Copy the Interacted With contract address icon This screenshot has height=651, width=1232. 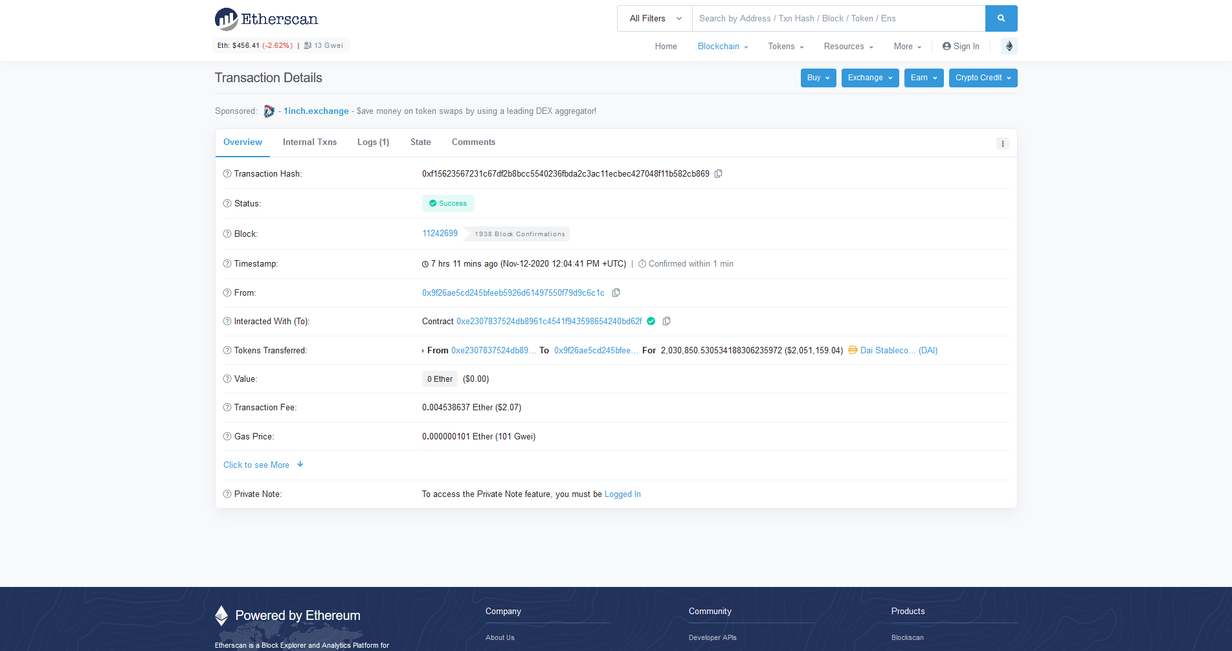pos(667,321)
